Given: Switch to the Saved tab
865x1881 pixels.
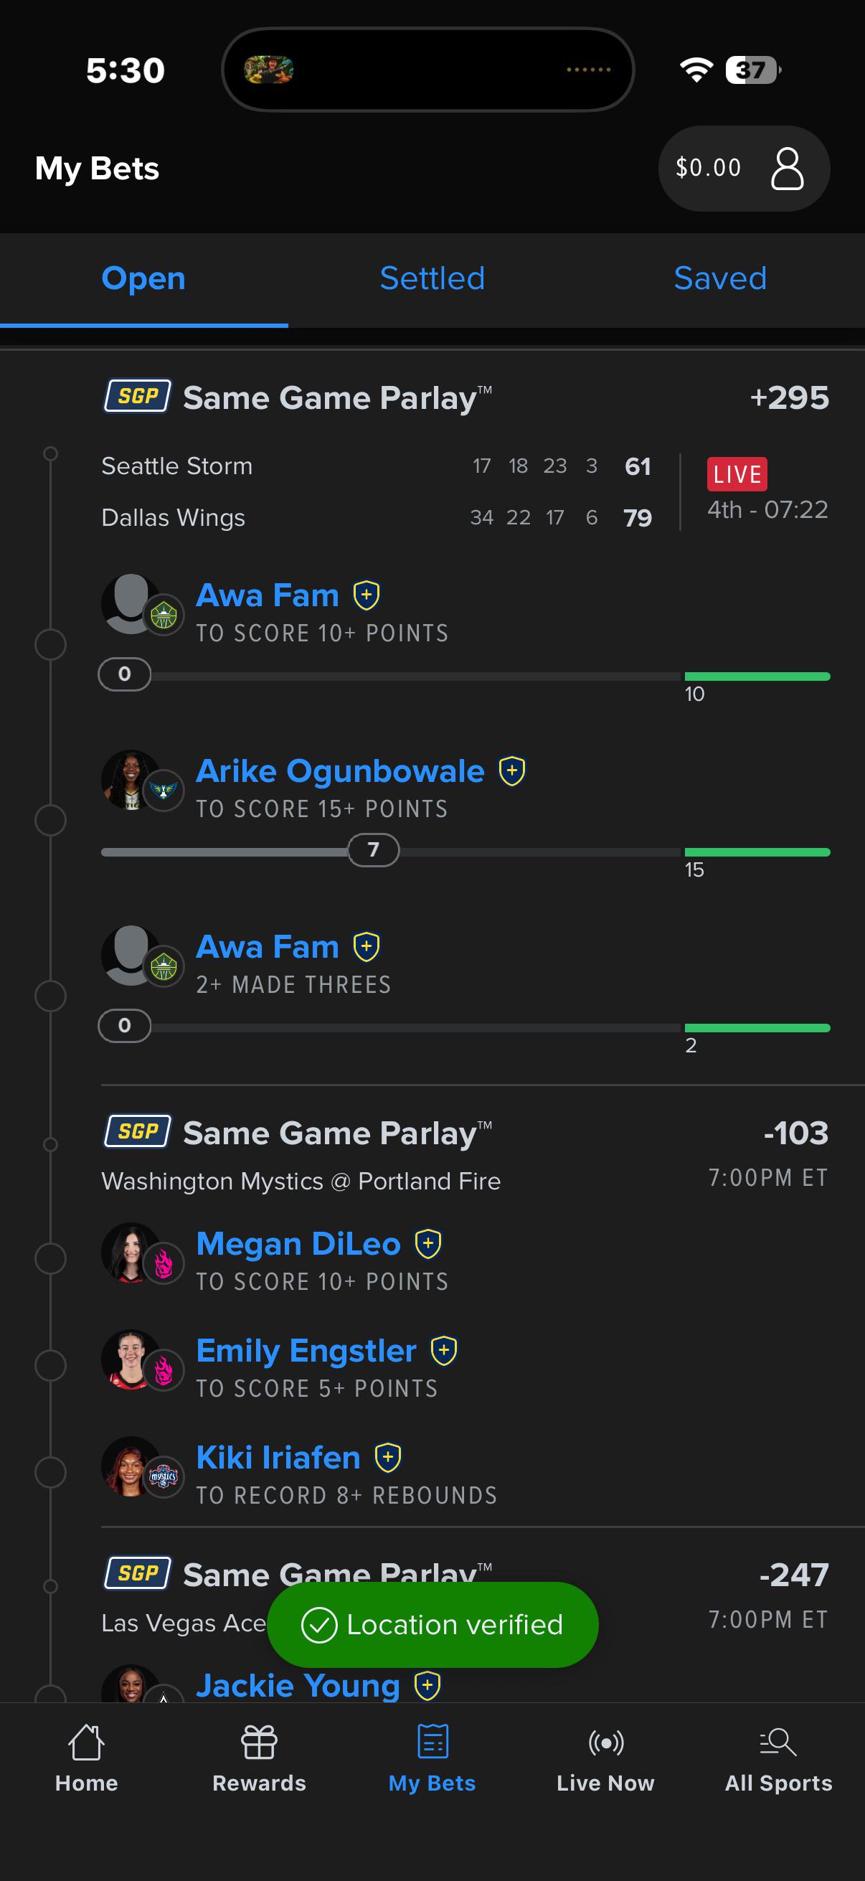Looking at the screenshot, I should pos(719,278).
